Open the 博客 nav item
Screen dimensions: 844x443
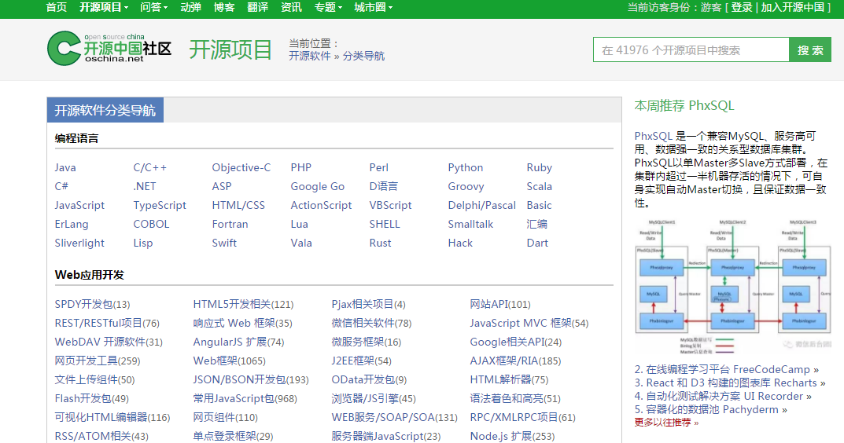(224, 7)
